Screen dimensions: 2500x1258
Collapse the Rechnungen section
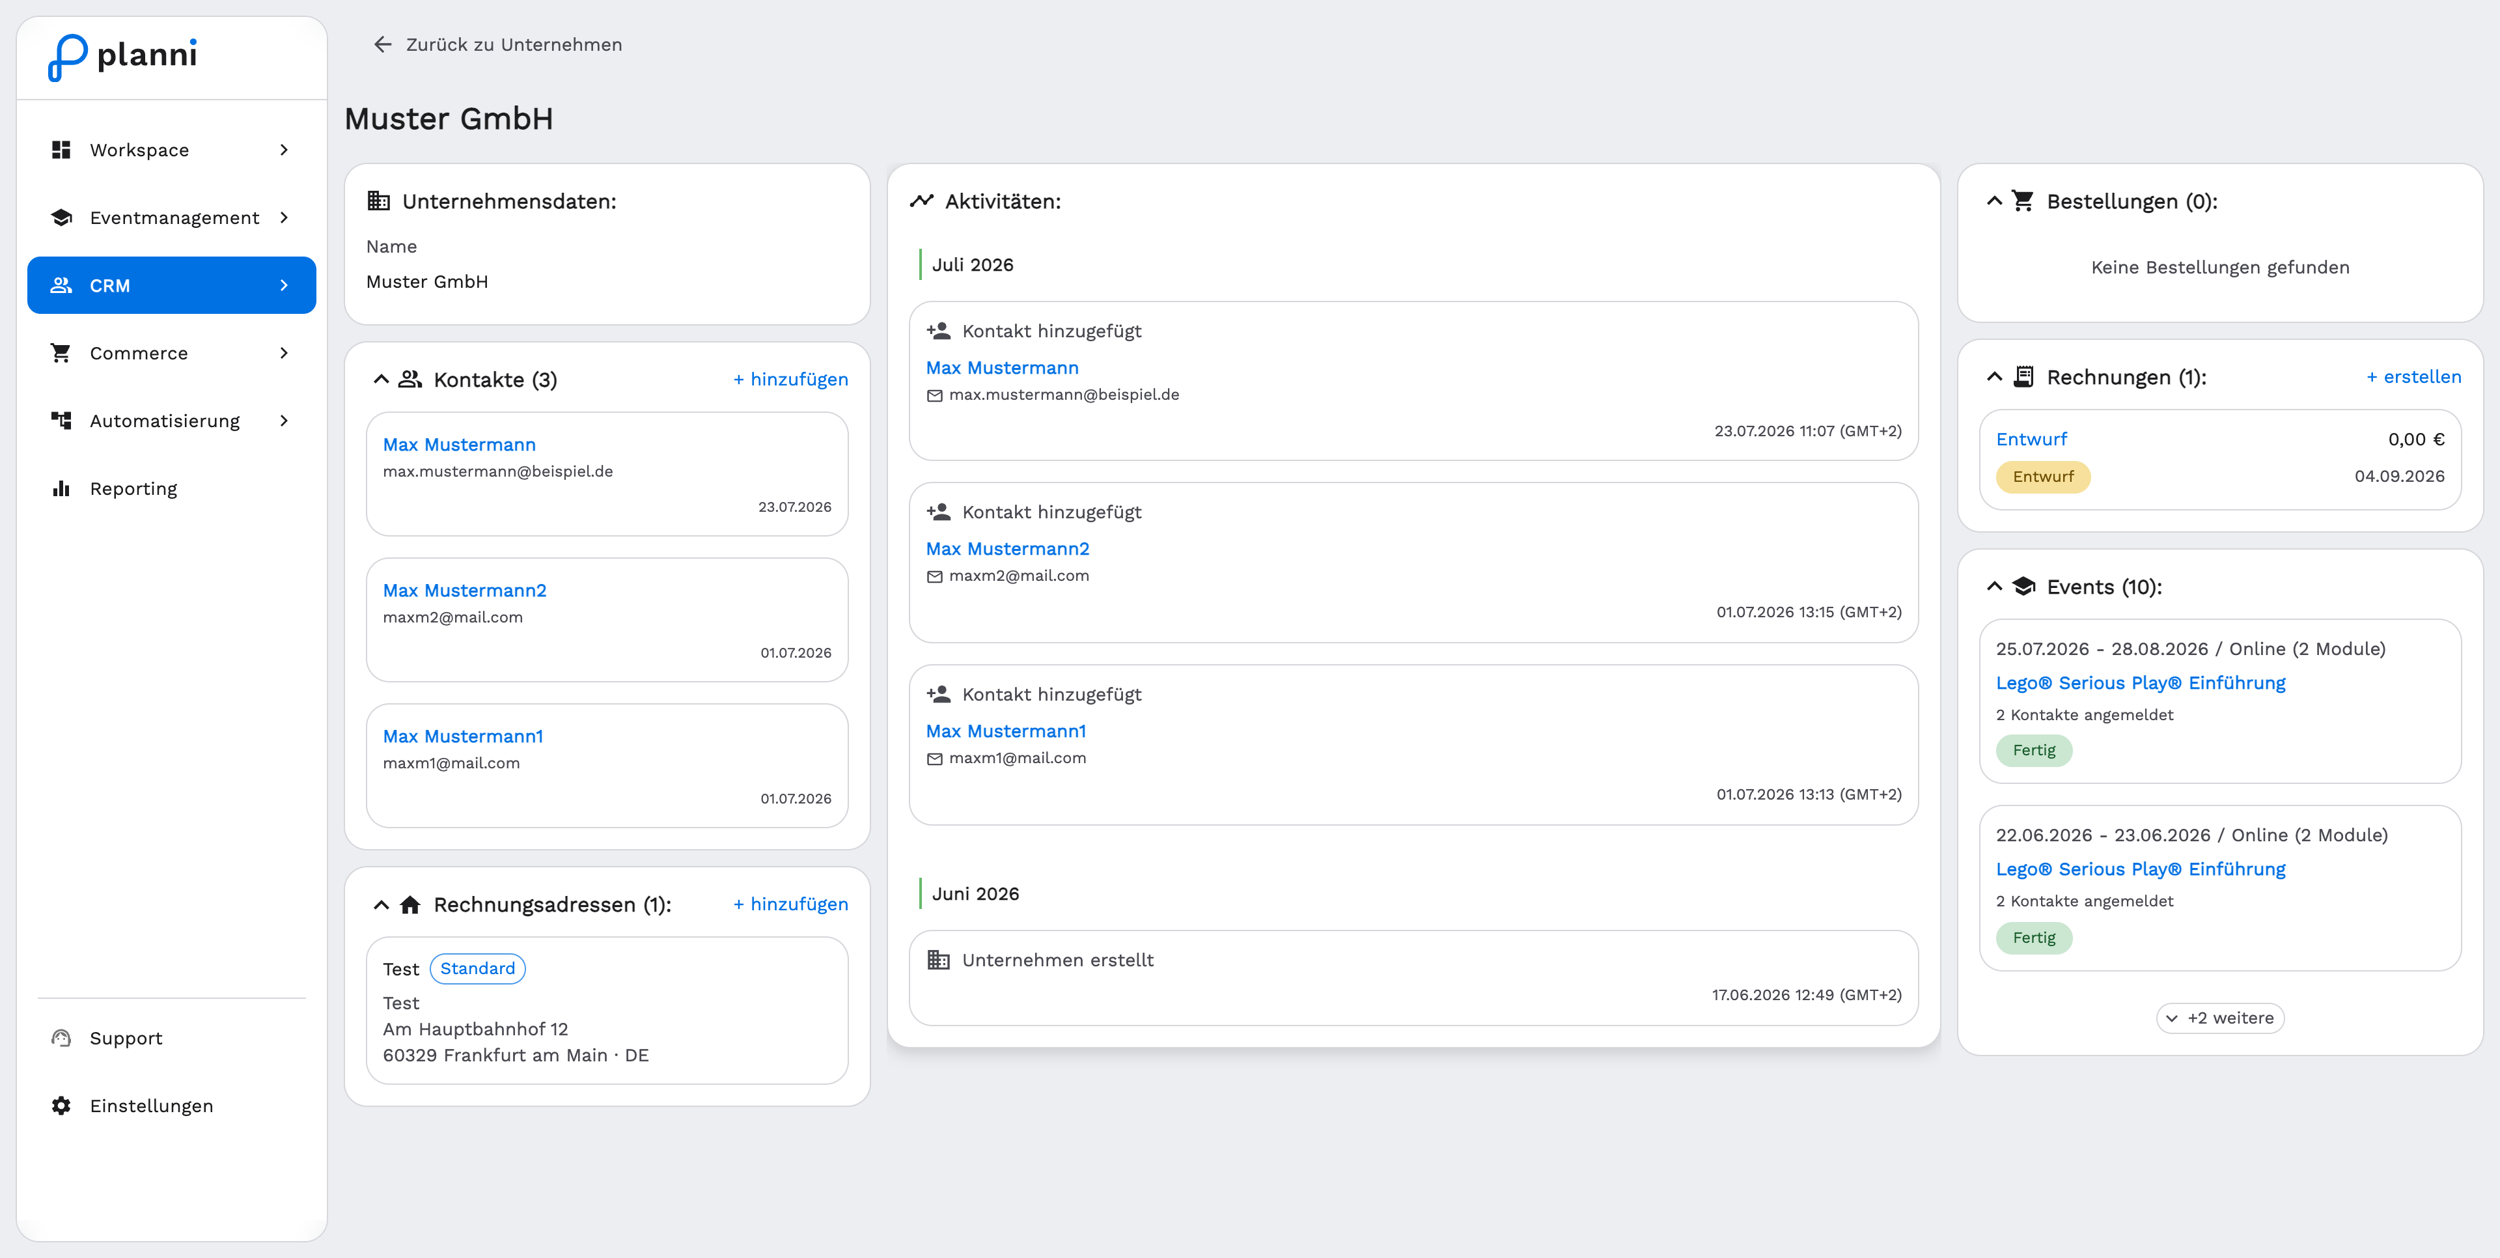coord(1994,376)
